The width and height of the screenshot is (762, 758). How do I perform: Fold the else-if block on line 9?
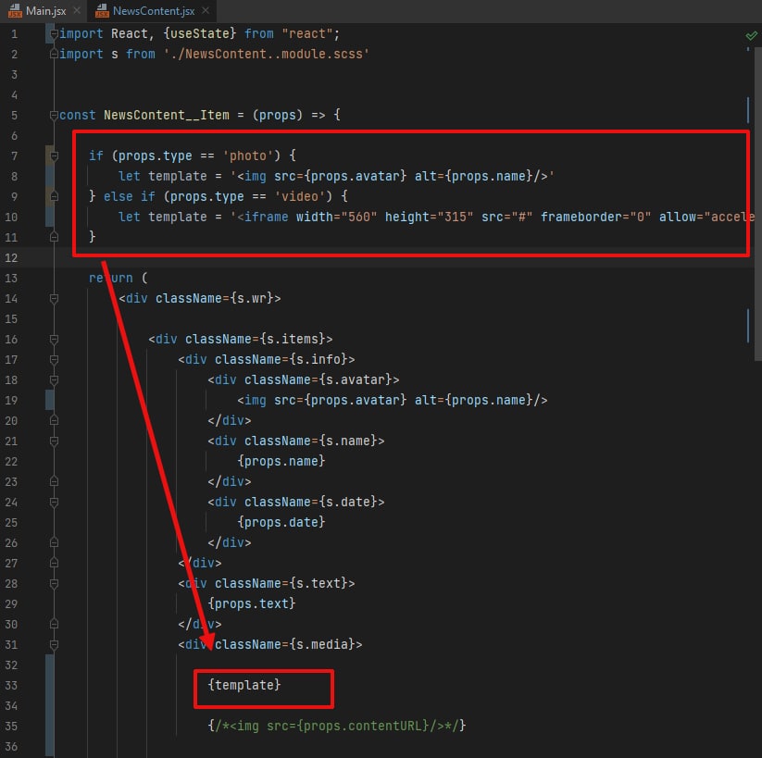point(54,196)
